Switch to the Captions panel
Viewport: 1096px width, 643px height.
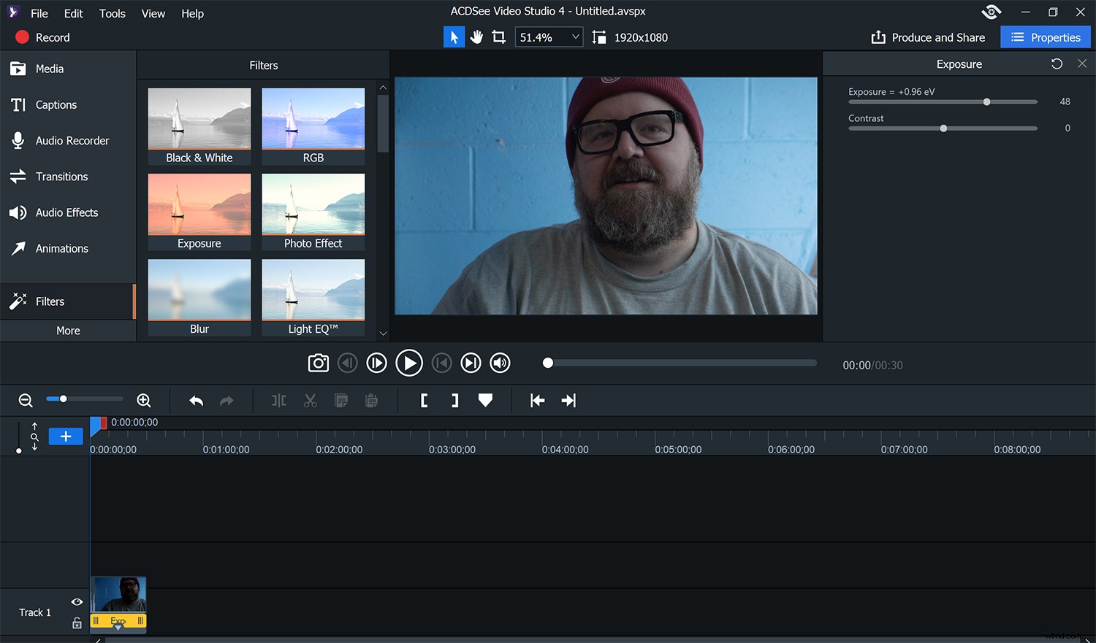click(x=55, y=104)
